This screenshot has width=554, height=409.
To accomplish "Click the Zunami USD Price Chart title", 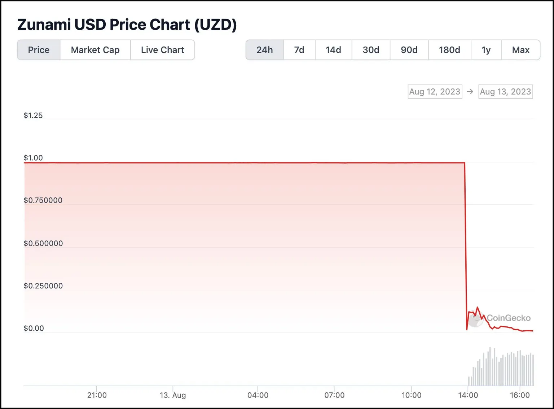I will click(x=127, y=25).
